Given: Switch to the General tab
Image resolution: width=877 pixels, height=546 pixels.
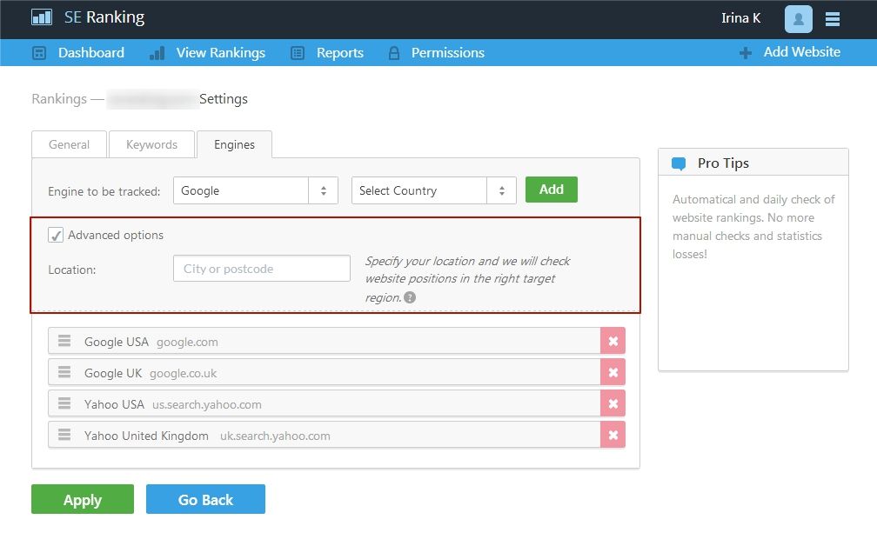Looking at the screenshot, I should coord(69,144).
